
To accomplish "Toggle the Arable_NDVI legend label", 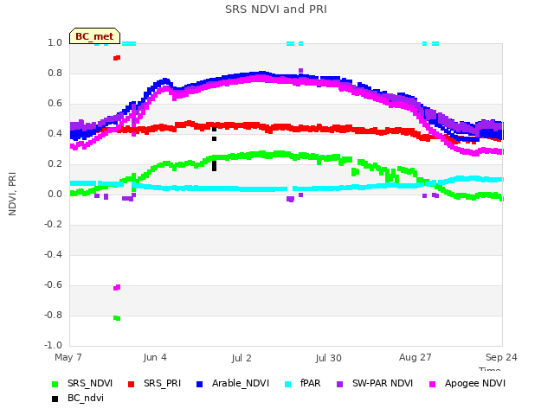I will click(241, 384).
